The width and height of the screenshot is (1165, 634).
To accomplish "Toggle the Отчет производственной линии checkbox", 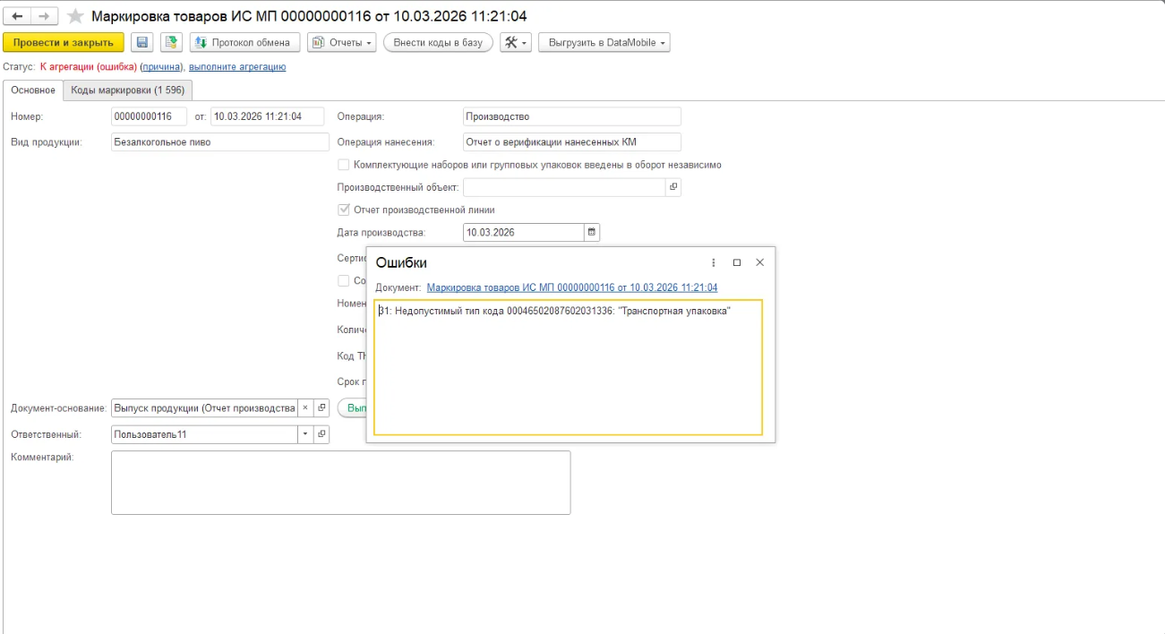I will pos(344,210).
